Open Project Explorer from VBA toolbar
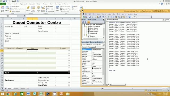 tap(119, 17)
